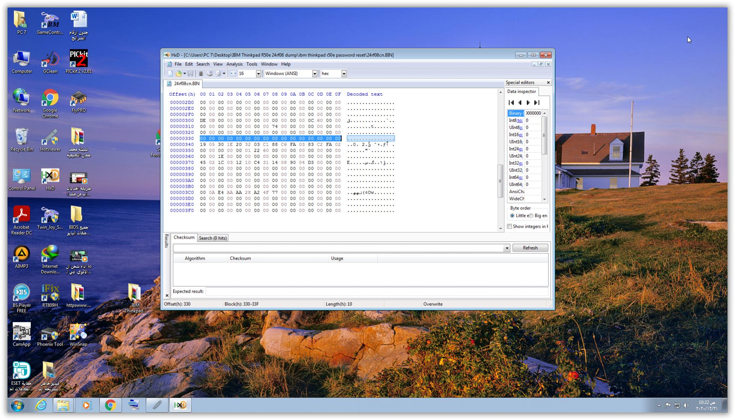Go to next byte in Data inspector

click(x=528, y=102)
